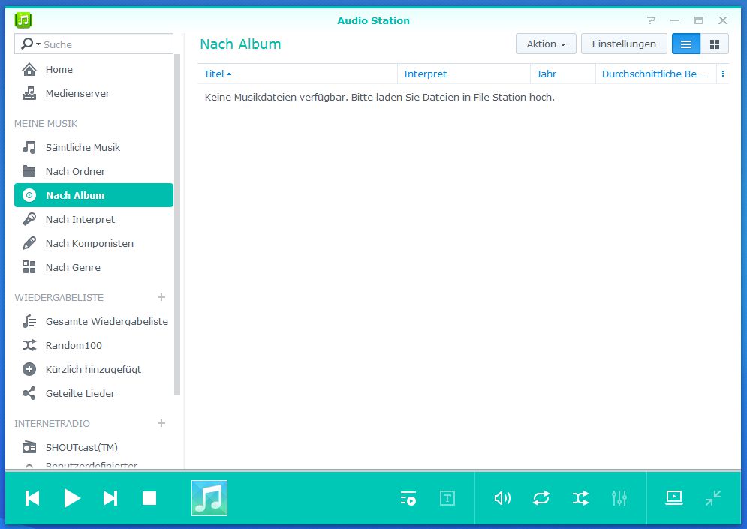Click the Nach Komponisten pencil icon
Screen dimensions: 747x529
point(29,243)
